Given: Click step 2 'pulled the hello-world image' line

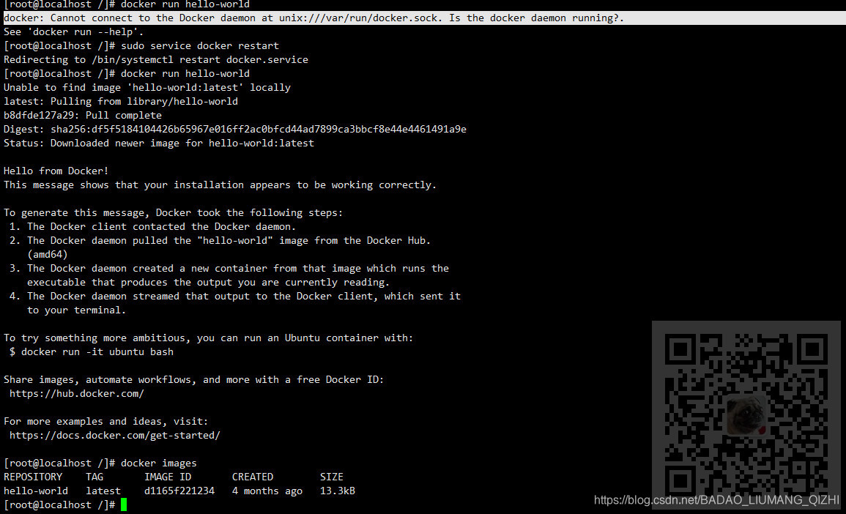Looking at the screenshot, I should click(x=220, y=241).
